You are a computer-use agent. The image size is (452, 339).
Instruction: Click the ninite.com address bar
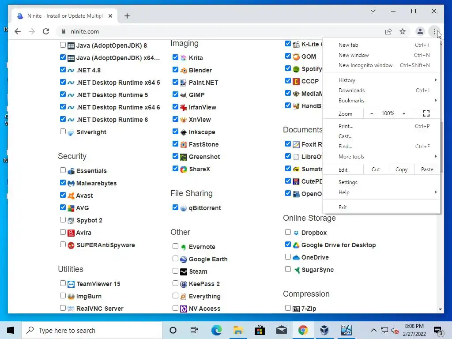coord(219,31)
